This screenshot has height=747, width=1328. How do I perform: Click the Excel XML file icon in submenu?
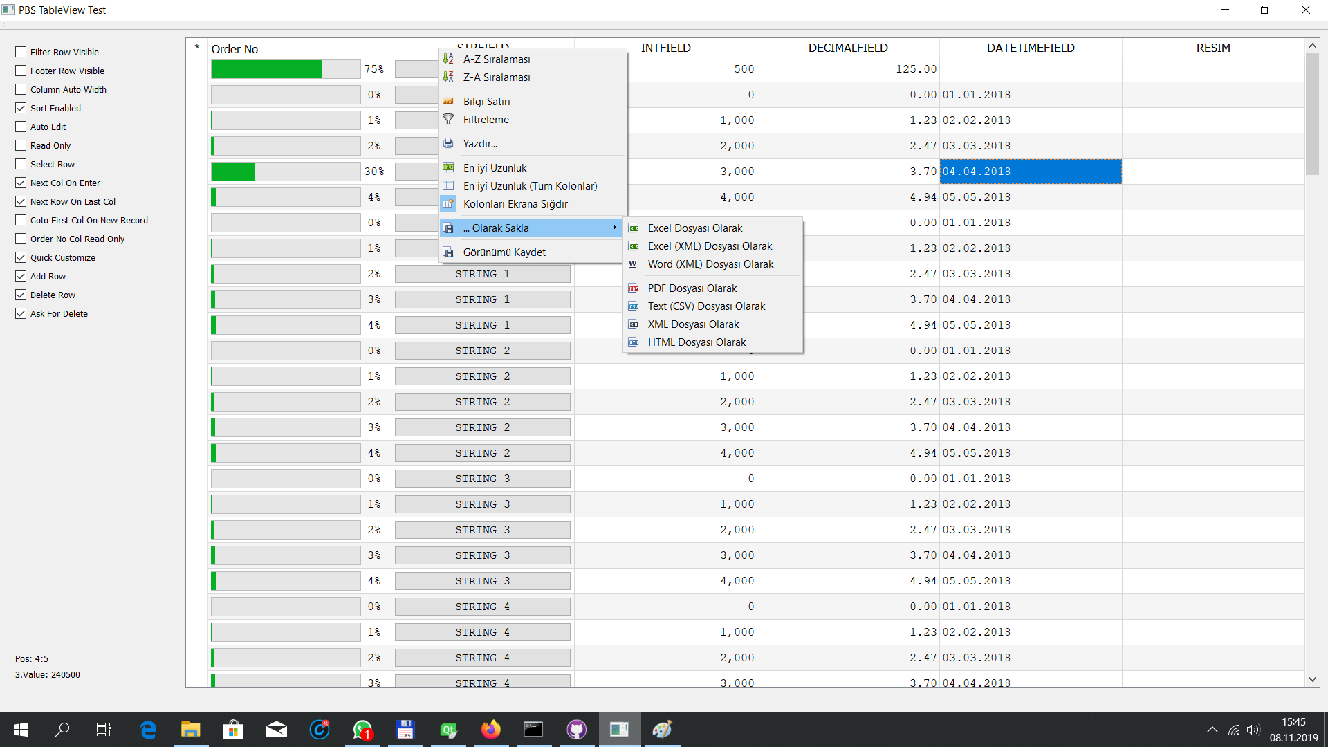(x=634, y=246)
